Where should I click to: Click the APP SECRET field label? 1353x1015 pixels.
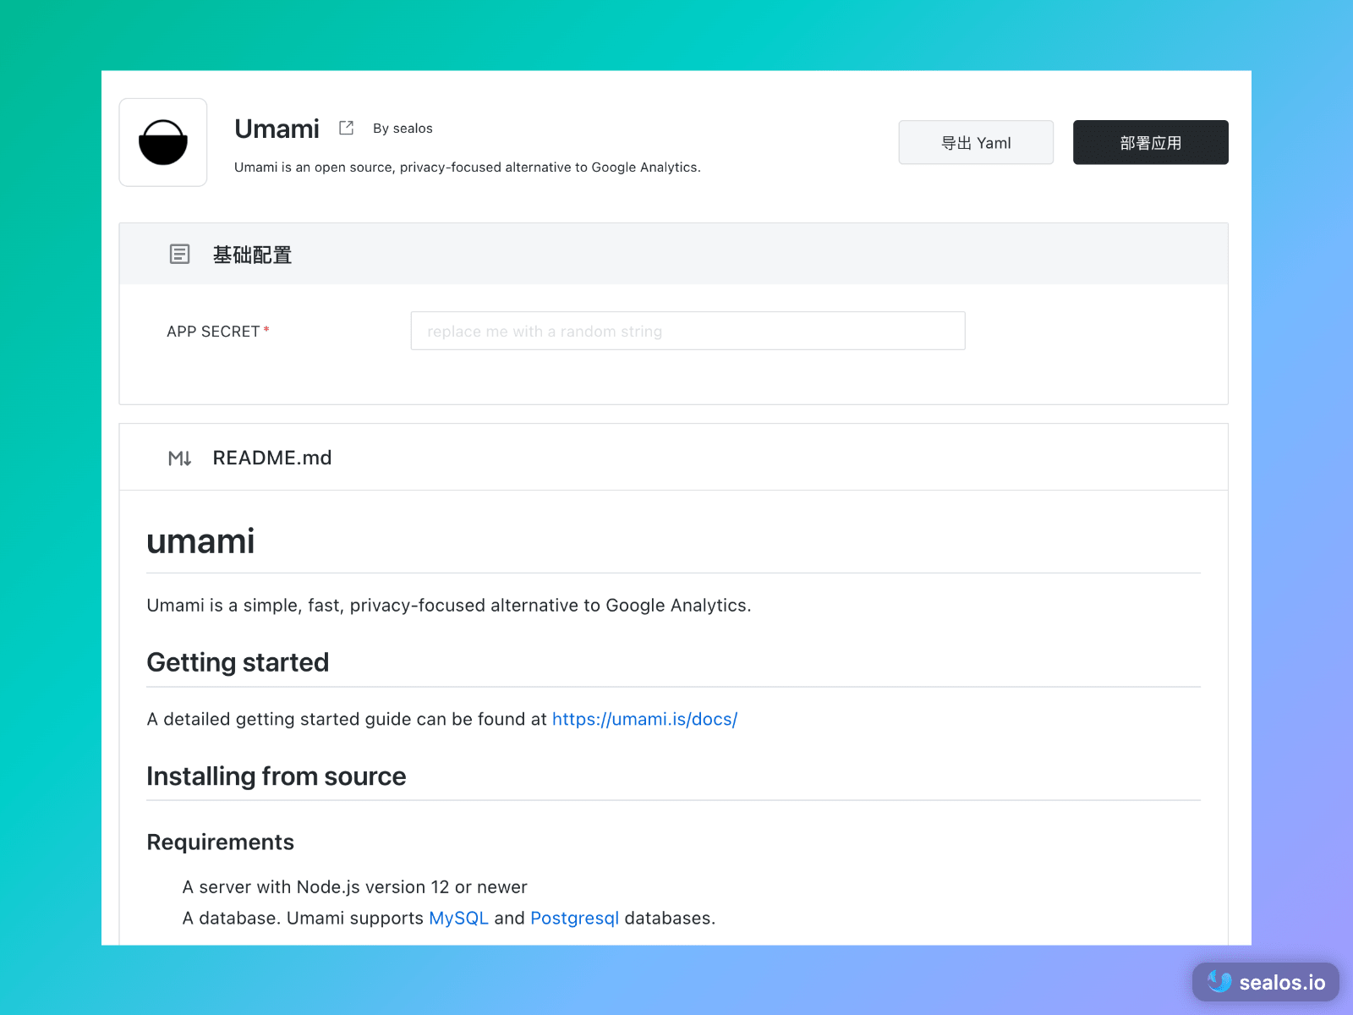point(217,332)
